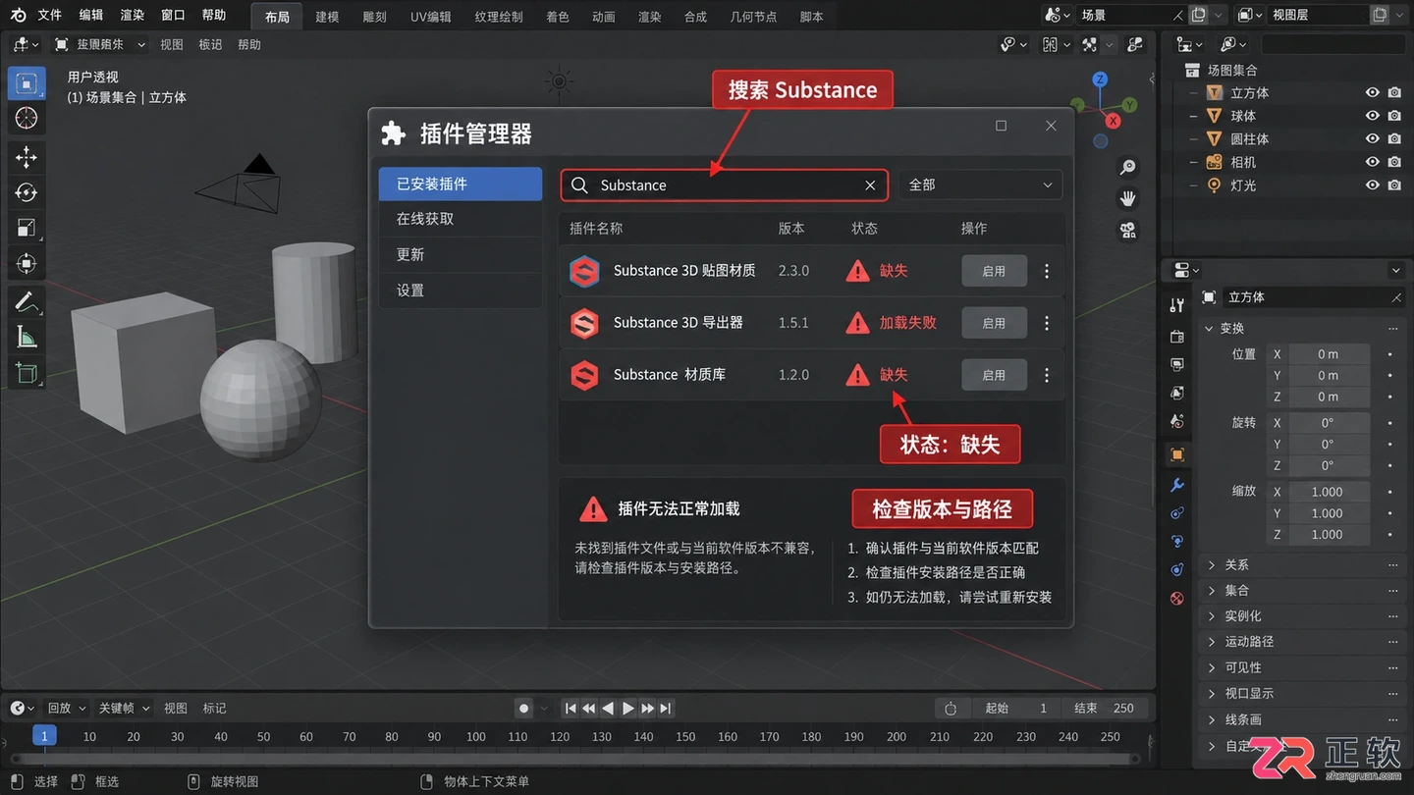Enable the Substance 3D 贴图材质 plugin
Viewport: 1414px width, 795px height.
pos(994,271)
